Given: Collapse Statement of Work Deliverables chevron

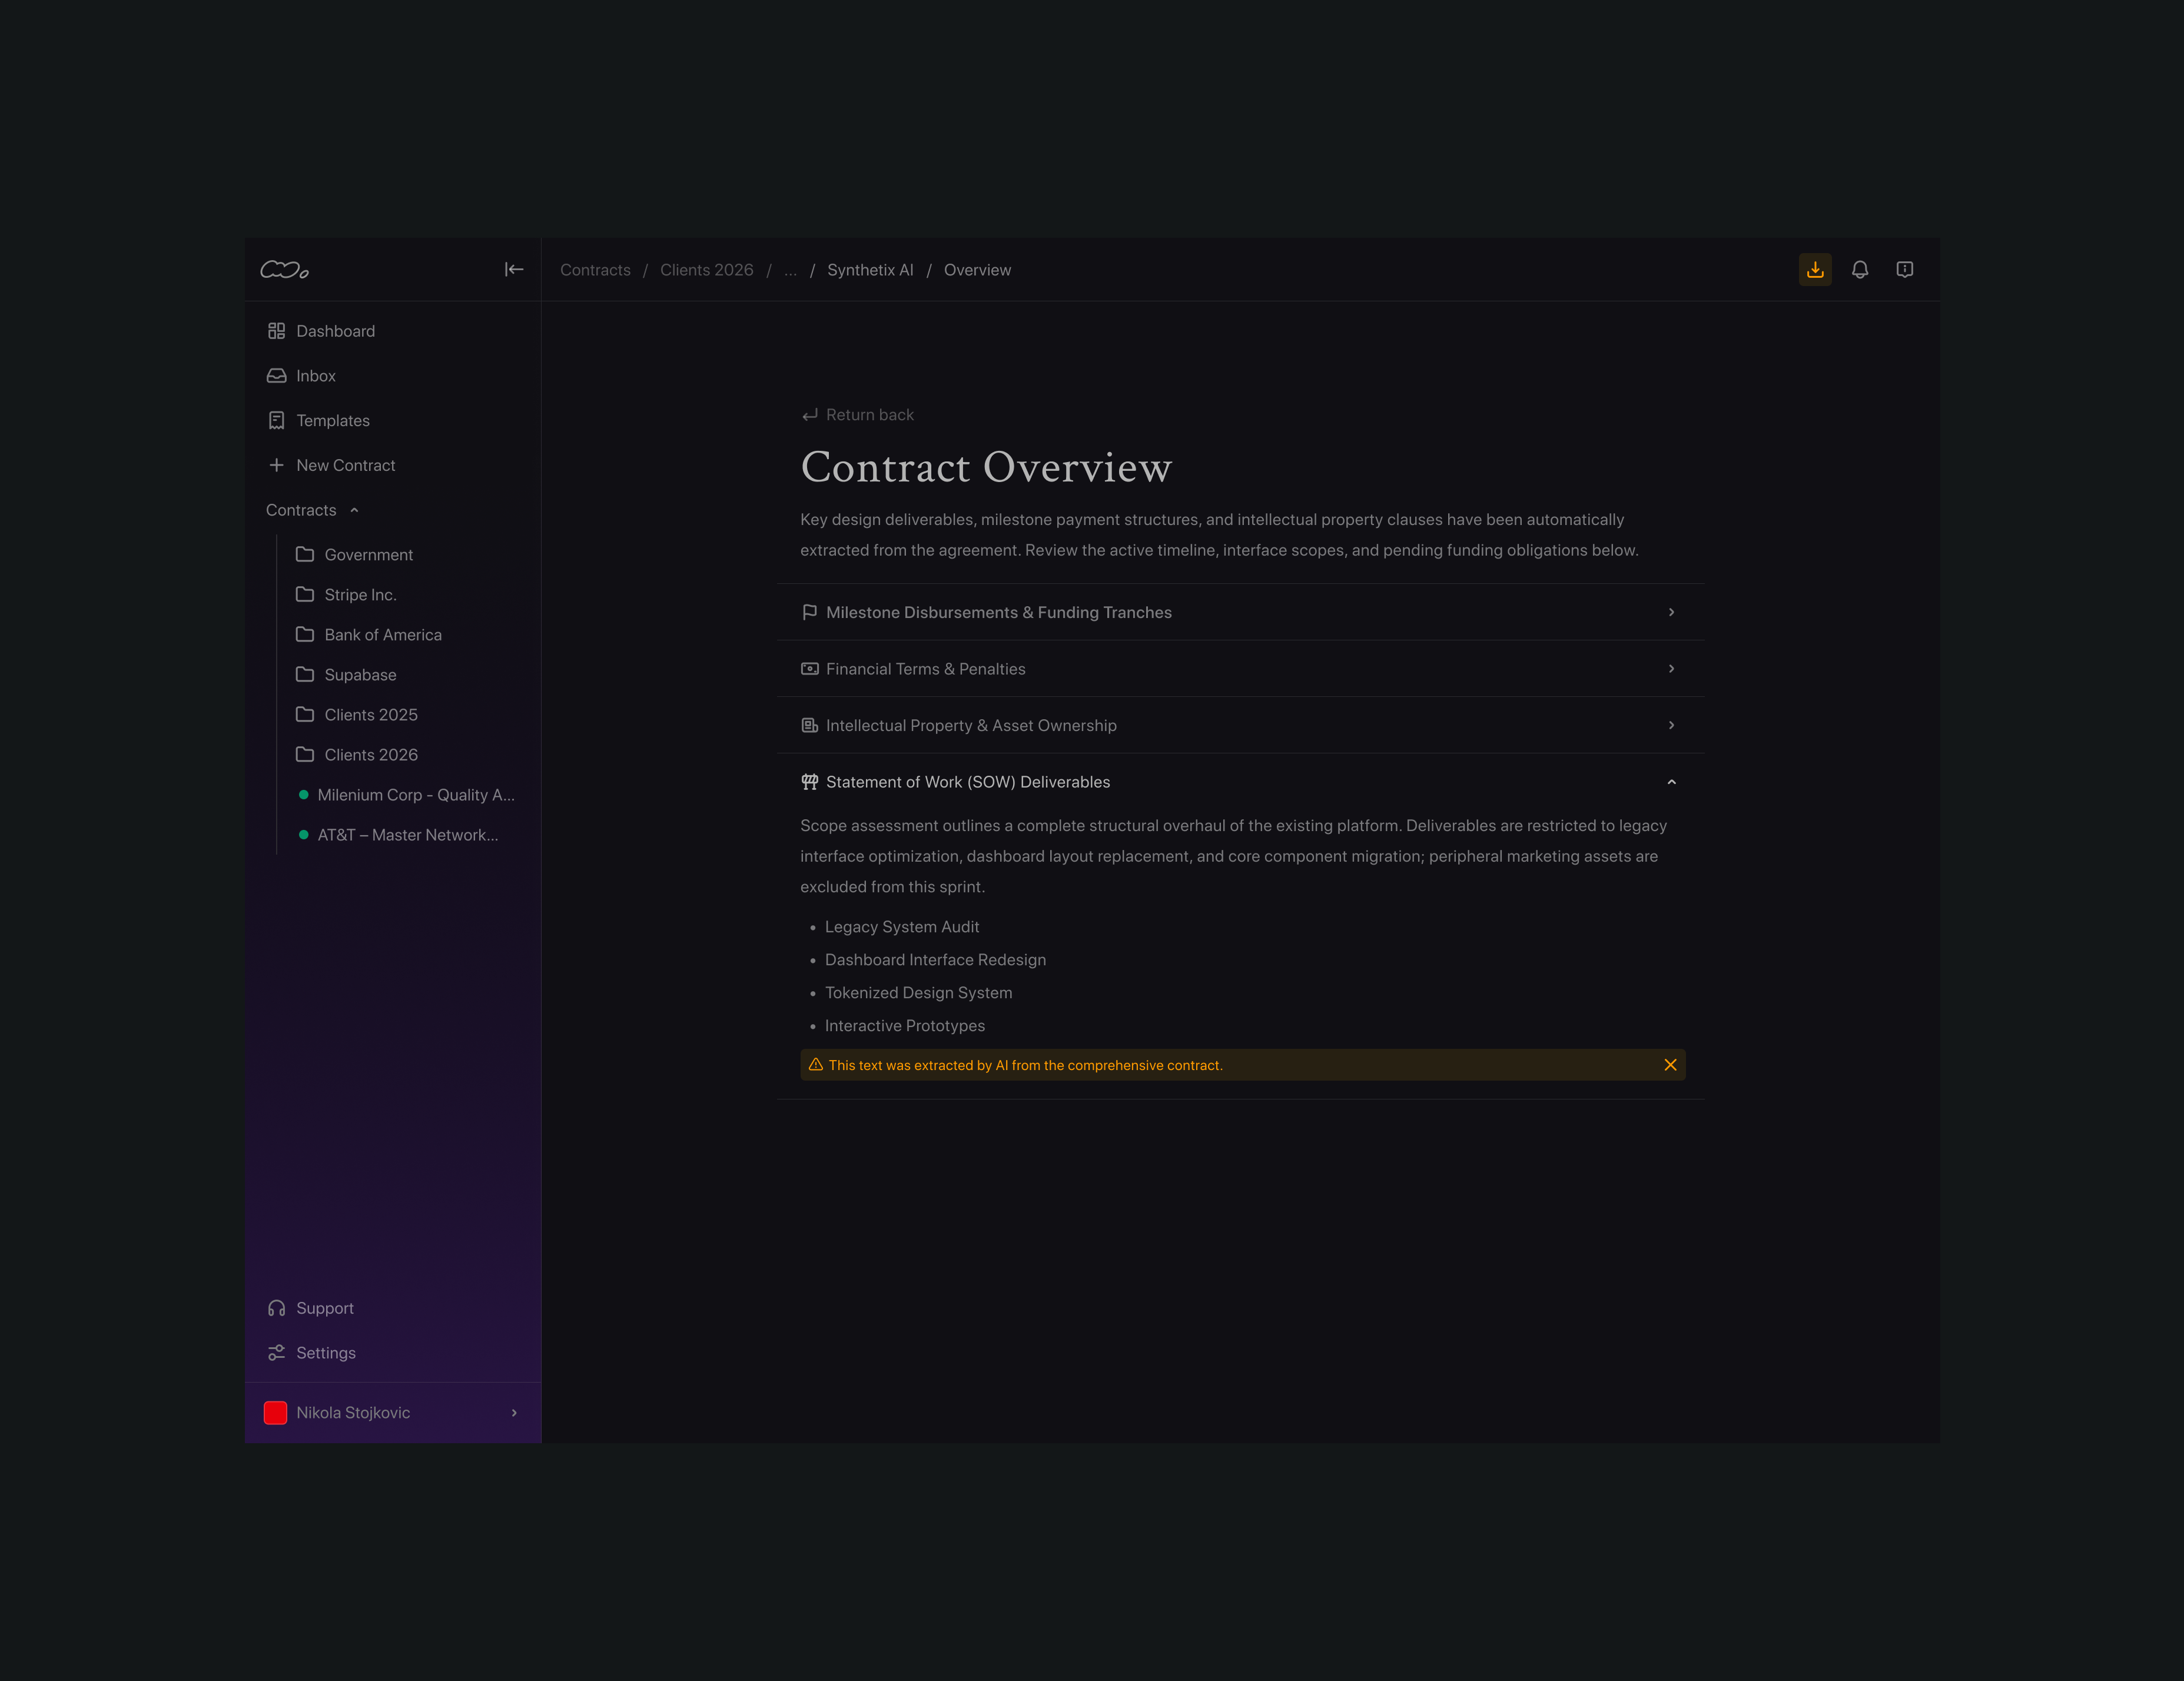Looking at the screenshot, I should [1672, 782].
